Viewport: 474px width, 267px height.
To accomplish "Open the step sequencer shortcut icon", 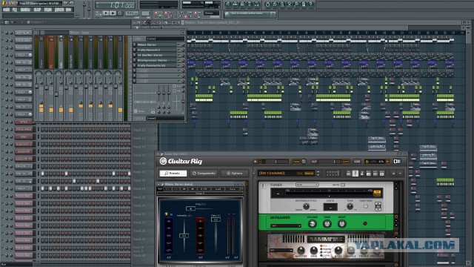I will click(x=236, y=4).
